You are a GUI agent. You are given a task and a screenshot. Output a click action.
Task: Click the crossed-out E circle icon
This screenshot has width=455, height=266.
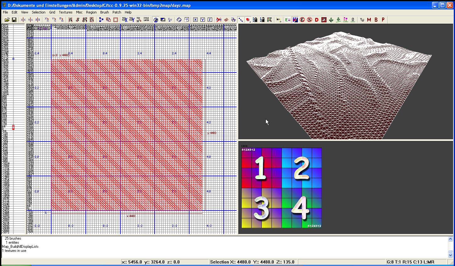coord(302,20)
